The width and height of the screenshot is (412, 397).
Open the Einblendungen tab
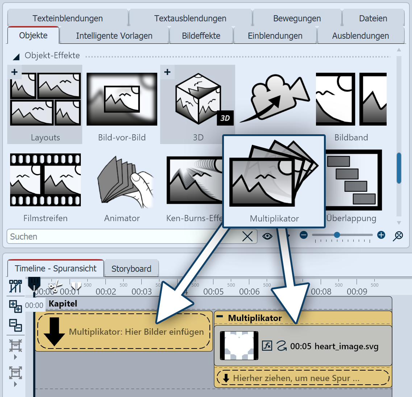coord(275,36)
